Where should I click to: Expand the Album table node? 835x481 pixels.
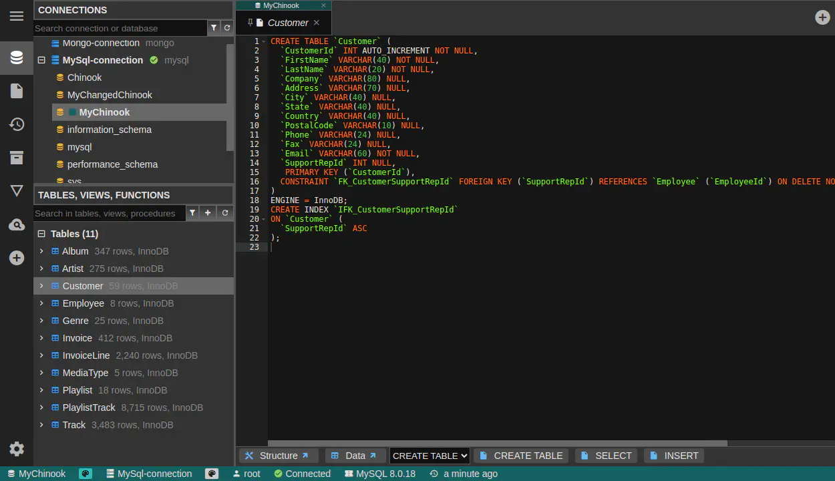coord(41,251)
